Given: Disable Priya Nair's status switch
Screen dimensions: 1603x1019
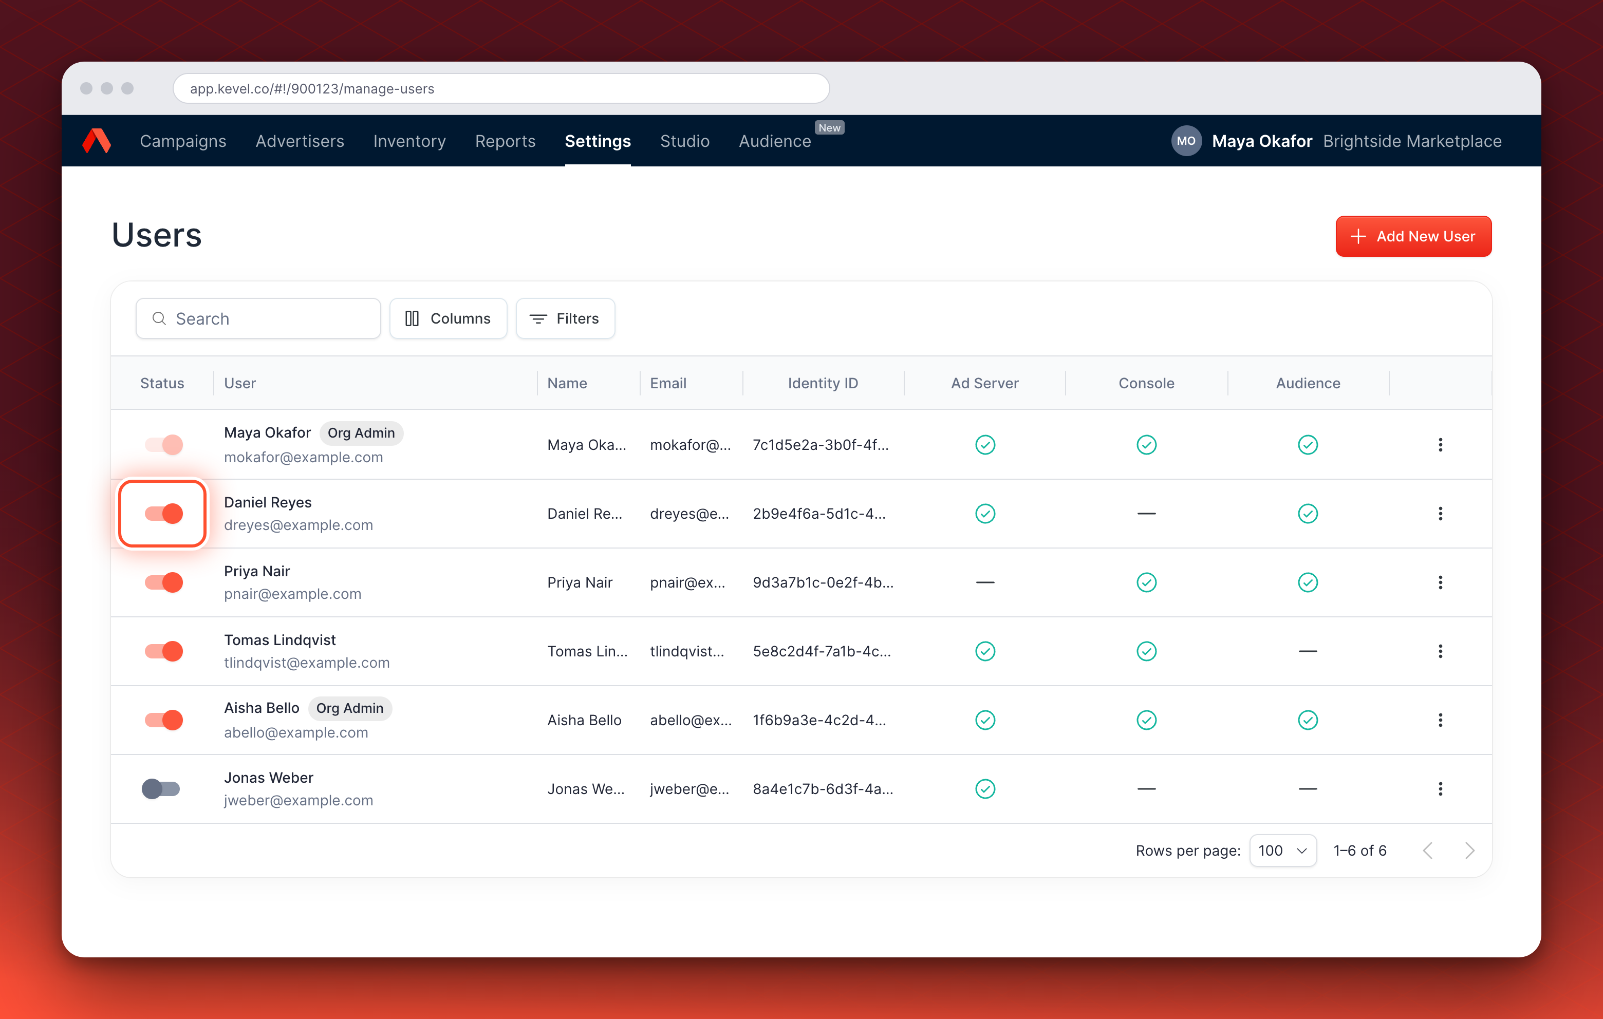Looking at the screenshot, I should point(164,582).
